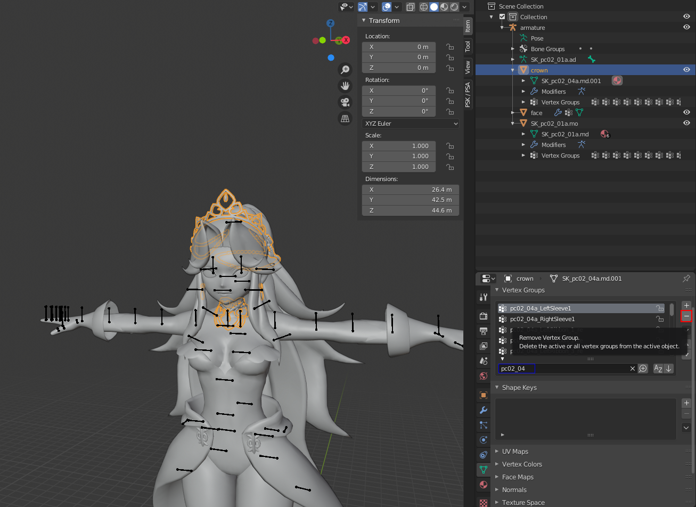Hide the armature using its eye icon
Image resolution: width=696 pixels, height=507 pixels.
click(686, 28)
